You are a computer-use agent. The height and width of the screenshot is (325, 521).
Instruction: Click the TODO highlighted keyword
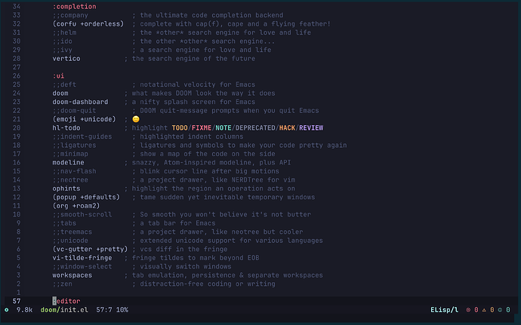click(180, 127)
